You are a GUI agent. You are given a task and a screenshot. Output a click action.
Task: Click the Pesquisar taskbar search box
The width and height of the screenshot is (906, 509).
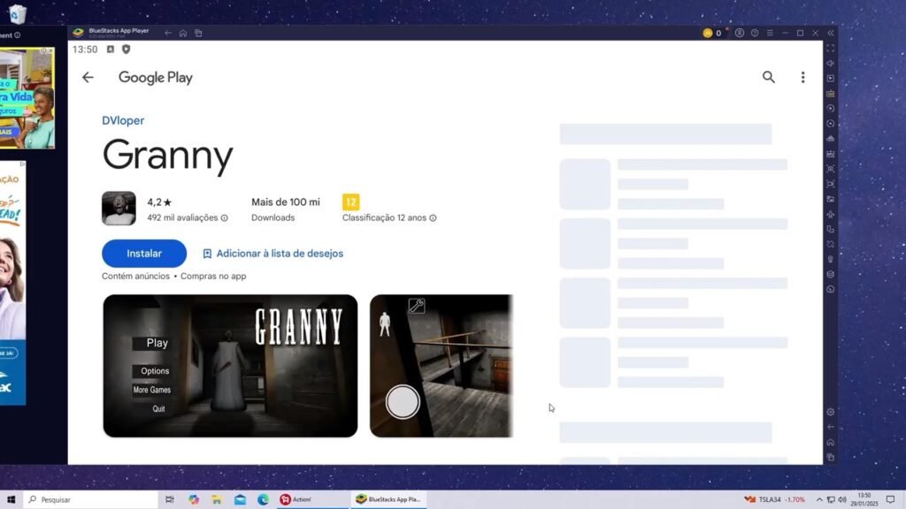[91, 499]
